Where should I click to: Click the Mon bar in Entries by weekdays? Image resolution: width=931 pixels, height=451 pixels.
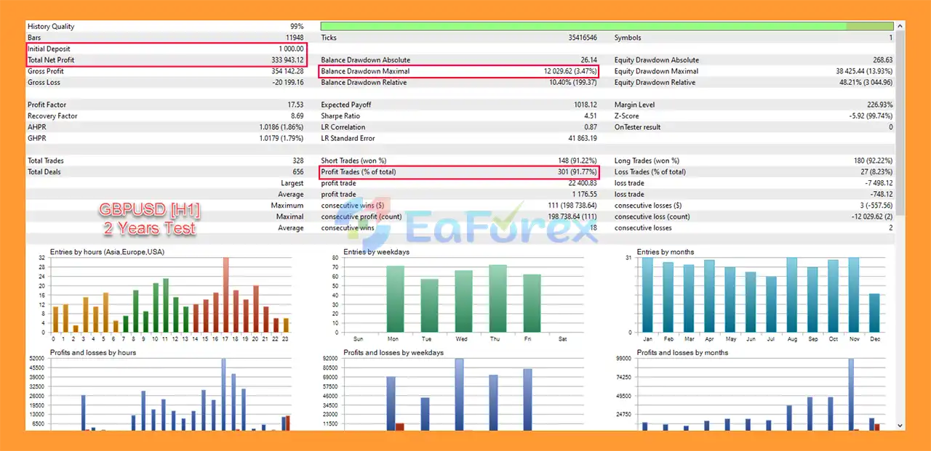395,299
